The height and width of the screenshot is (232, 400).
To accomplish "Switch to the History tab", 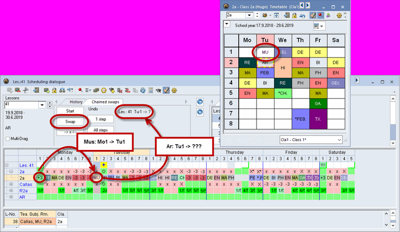I will [x=76, y=102].
